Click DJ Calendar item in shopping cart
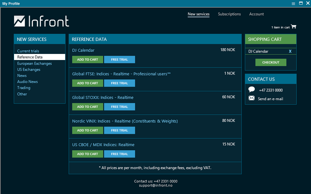Viewport: 311px width, 194px height. click(x=258, y=51)
